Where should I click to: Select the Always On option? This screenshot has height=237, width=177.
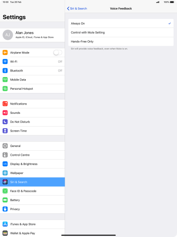tap(121, 23)
